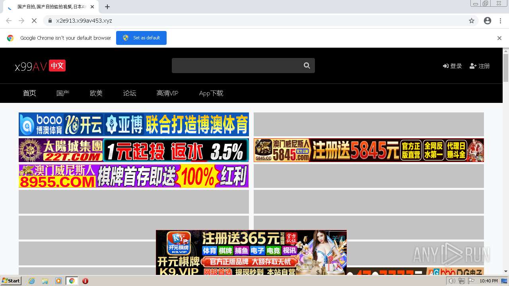Image resolution: width=509 pixels, height=286 pixels.
Task: Open media player from taskbar
Action: coord(58,281)
